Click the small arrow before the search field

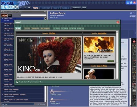pos(20,15)
